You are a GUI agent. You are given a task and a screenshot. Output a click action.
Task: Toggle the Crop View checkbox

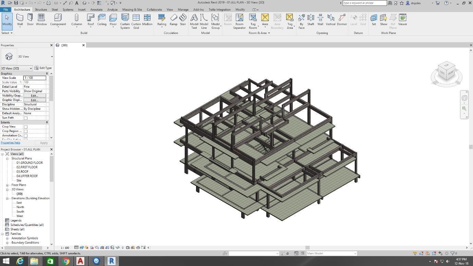pos(26,127)
